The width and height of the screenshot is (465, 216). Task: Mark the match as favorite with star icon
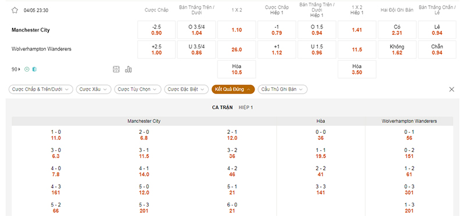point(15,10)
